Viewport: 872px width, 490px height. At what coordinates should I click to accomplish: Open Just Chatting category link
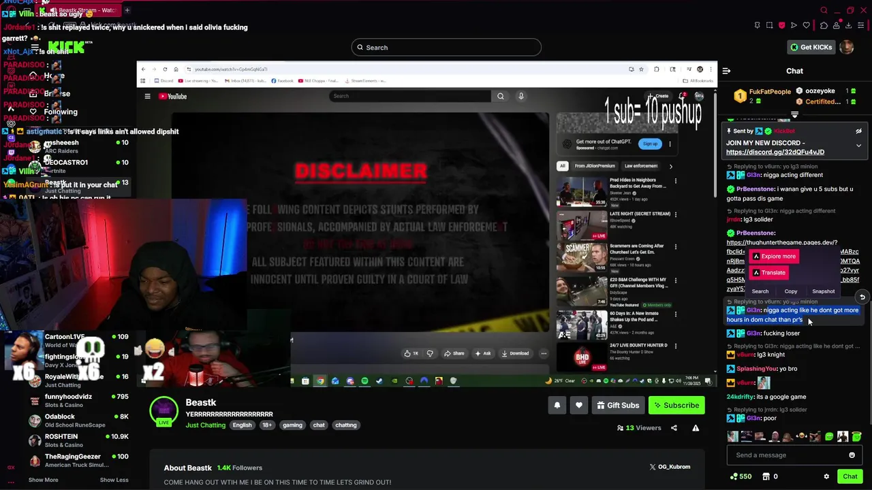tap(205, 425)
